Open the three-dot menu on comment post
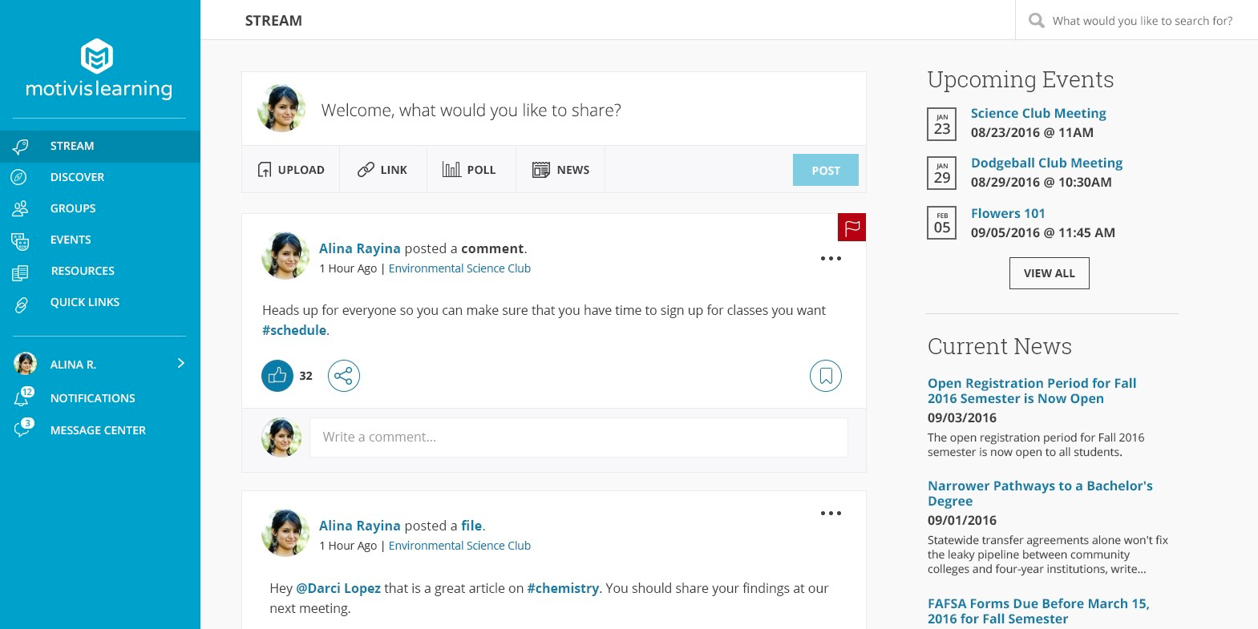The image size is (1258, 629). pos(831,258)
